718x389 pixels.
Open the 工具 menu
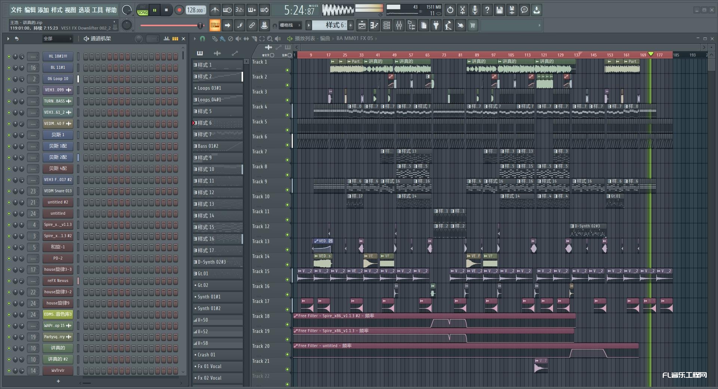(x=98, y=10)
